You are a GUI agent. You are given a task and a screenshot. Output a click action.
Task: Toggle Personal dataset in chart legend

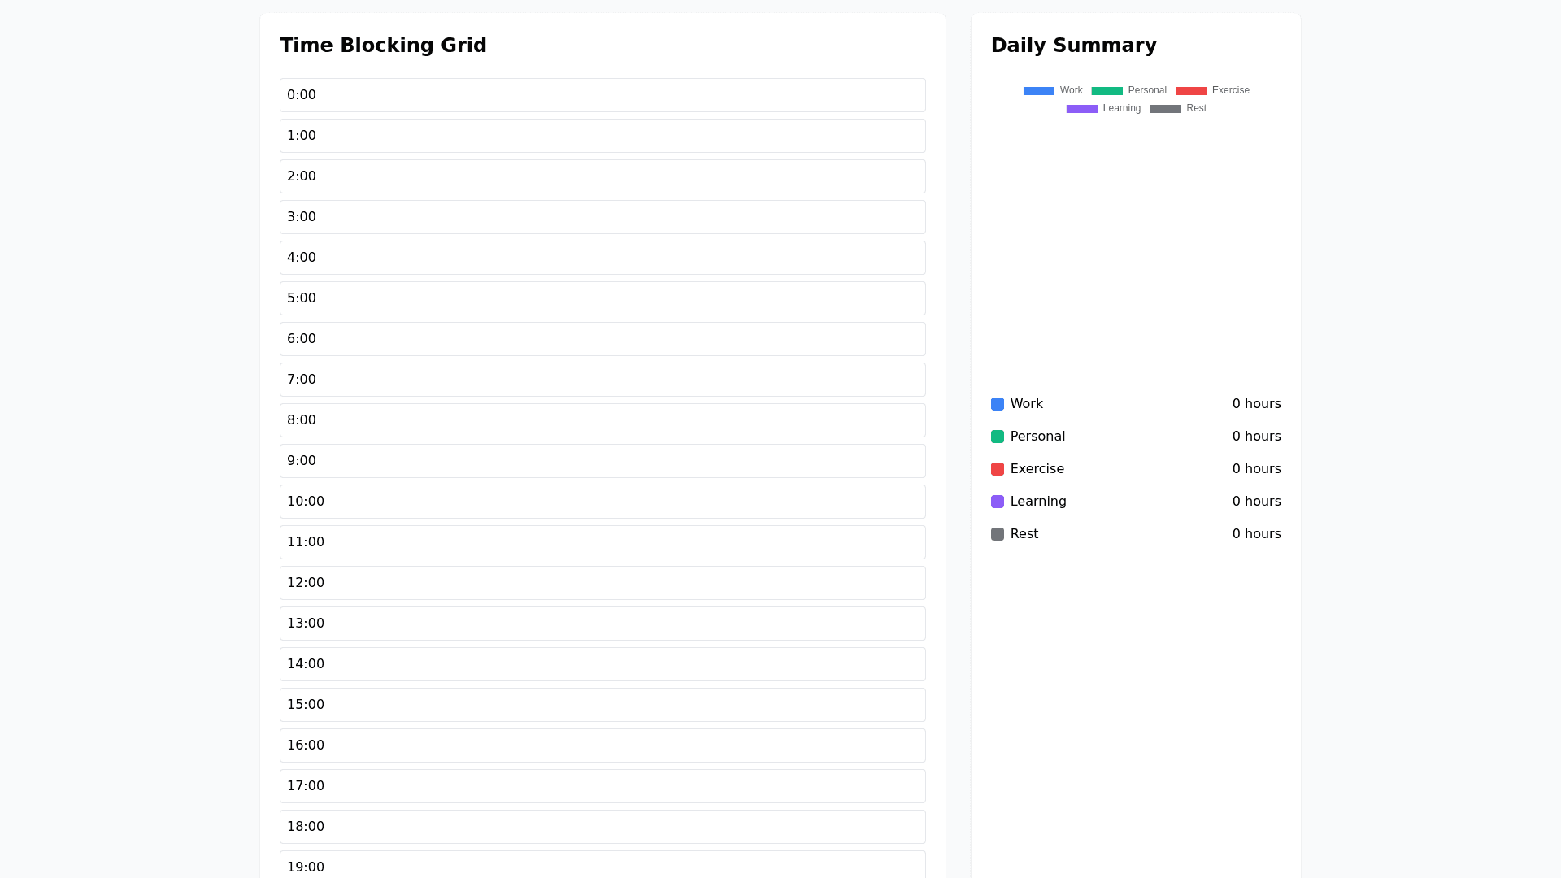point(1128,90)
